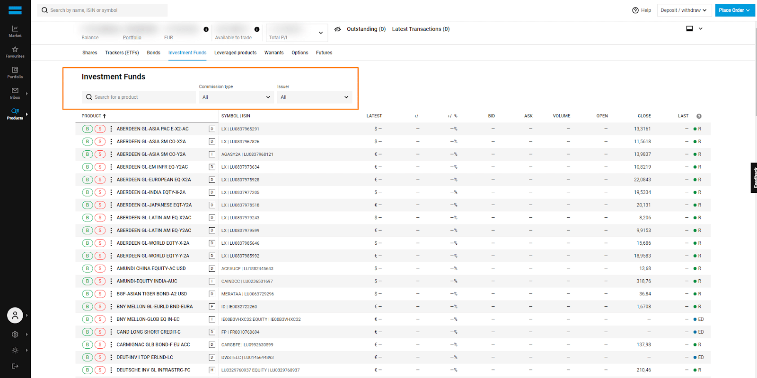Switch to the Bonds tab

(x=153, y=53)
